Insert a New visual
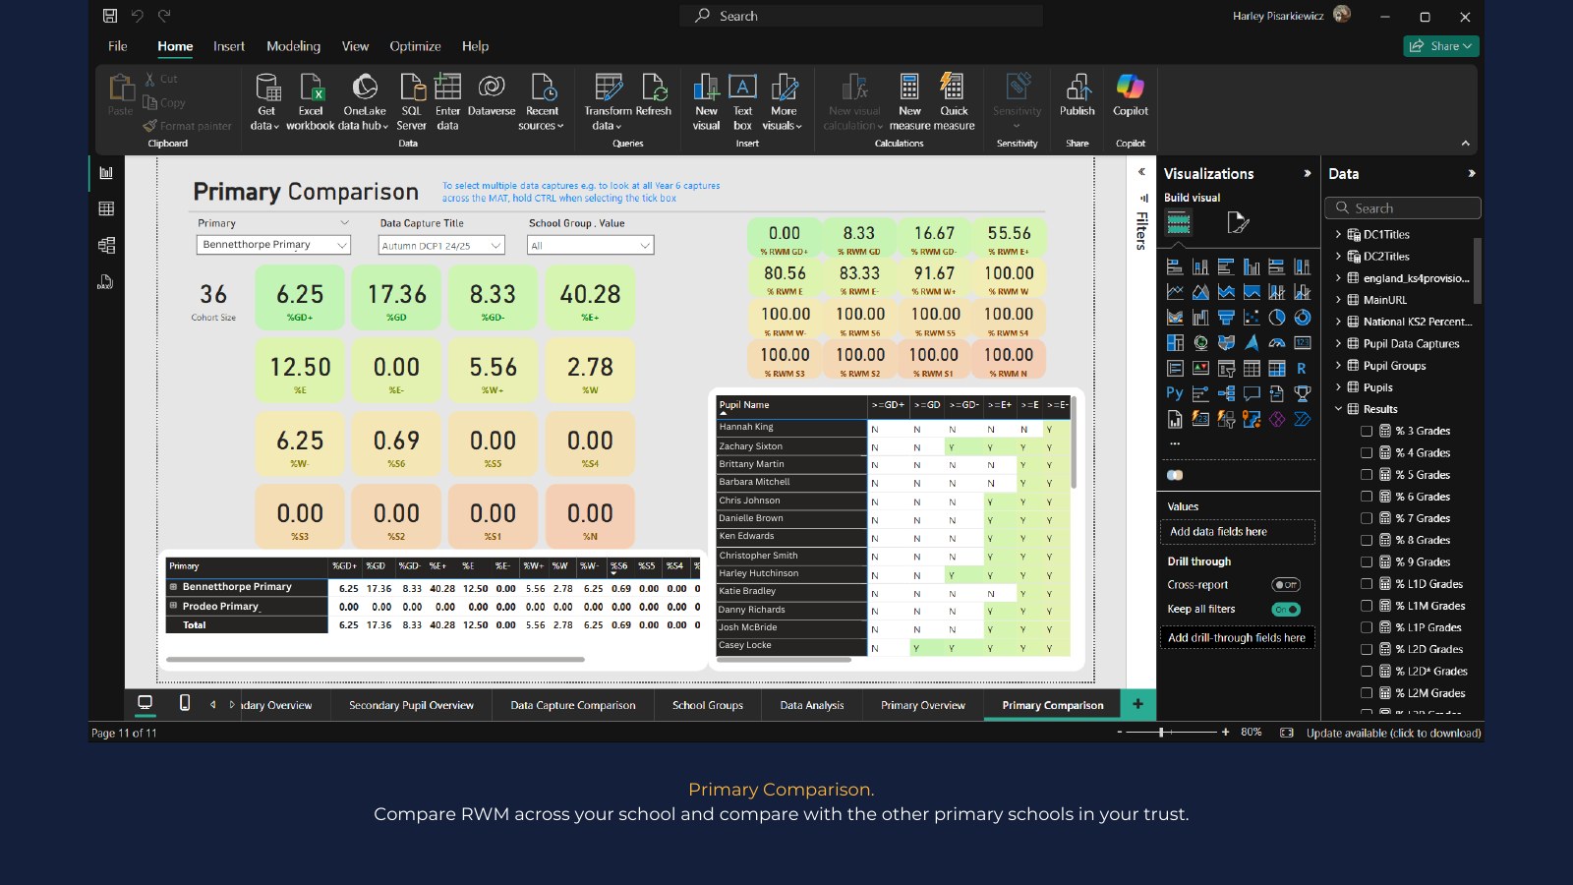Viewport: 1573px width, 885px height. pyautogui.click(x=706, y=101)
